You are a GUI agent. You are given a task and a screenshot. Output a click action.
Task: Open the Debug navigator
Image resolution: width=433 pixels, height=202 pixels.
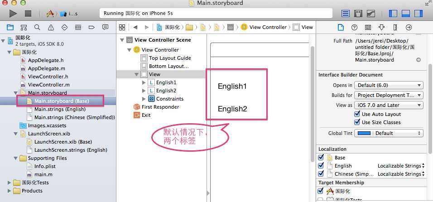tap(78, 27)
